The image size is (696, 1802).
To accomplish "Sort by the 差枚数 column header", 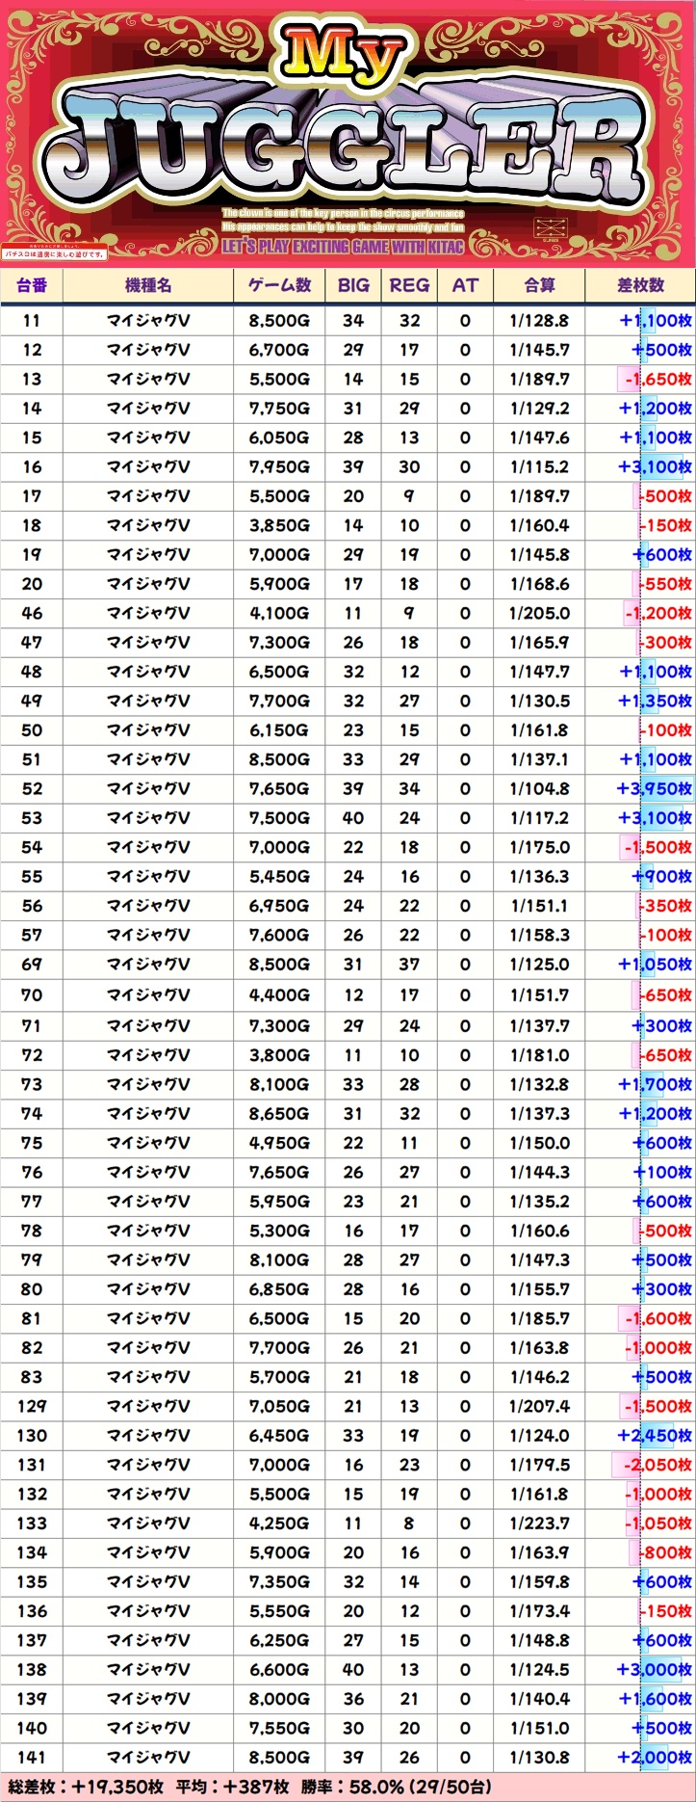I will pos(640,285).
